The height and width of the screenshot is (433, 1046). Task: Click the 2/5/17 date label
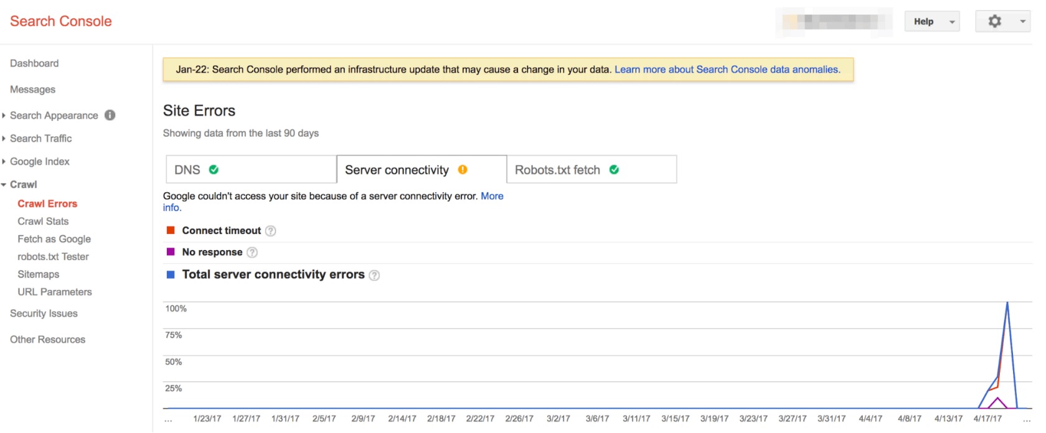point(324,419)
